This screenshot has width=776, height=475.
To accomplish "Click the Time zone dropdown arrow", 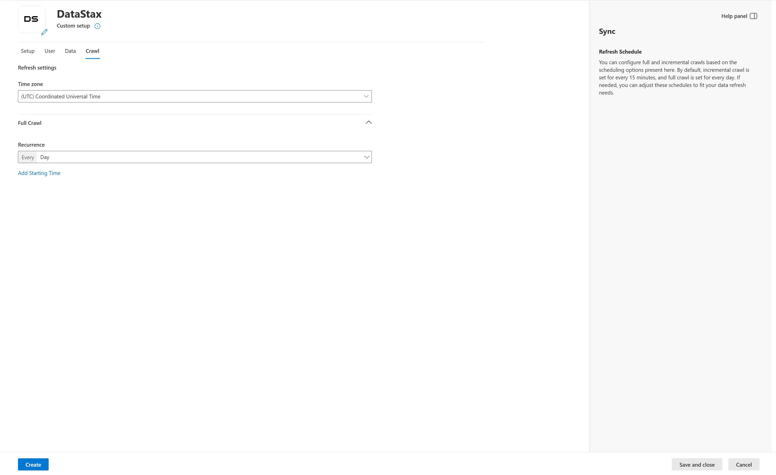I will pos(366,97).
